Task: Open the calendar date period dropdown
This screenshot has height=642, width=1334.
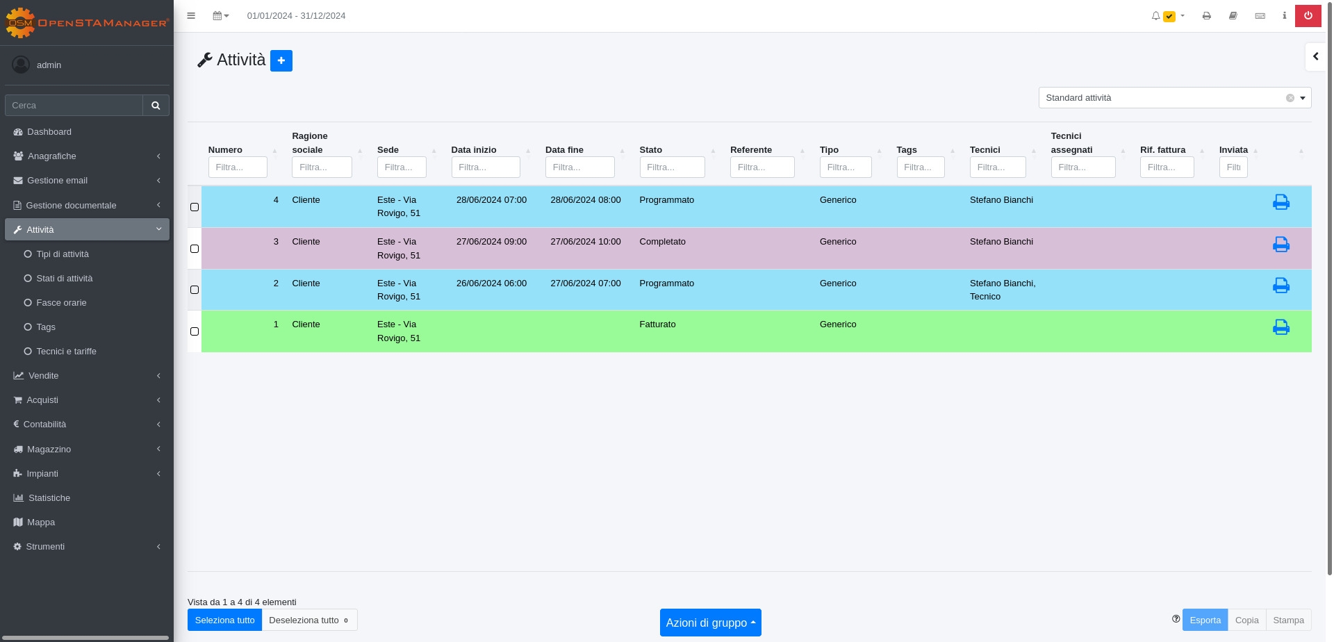Action: 220,16
